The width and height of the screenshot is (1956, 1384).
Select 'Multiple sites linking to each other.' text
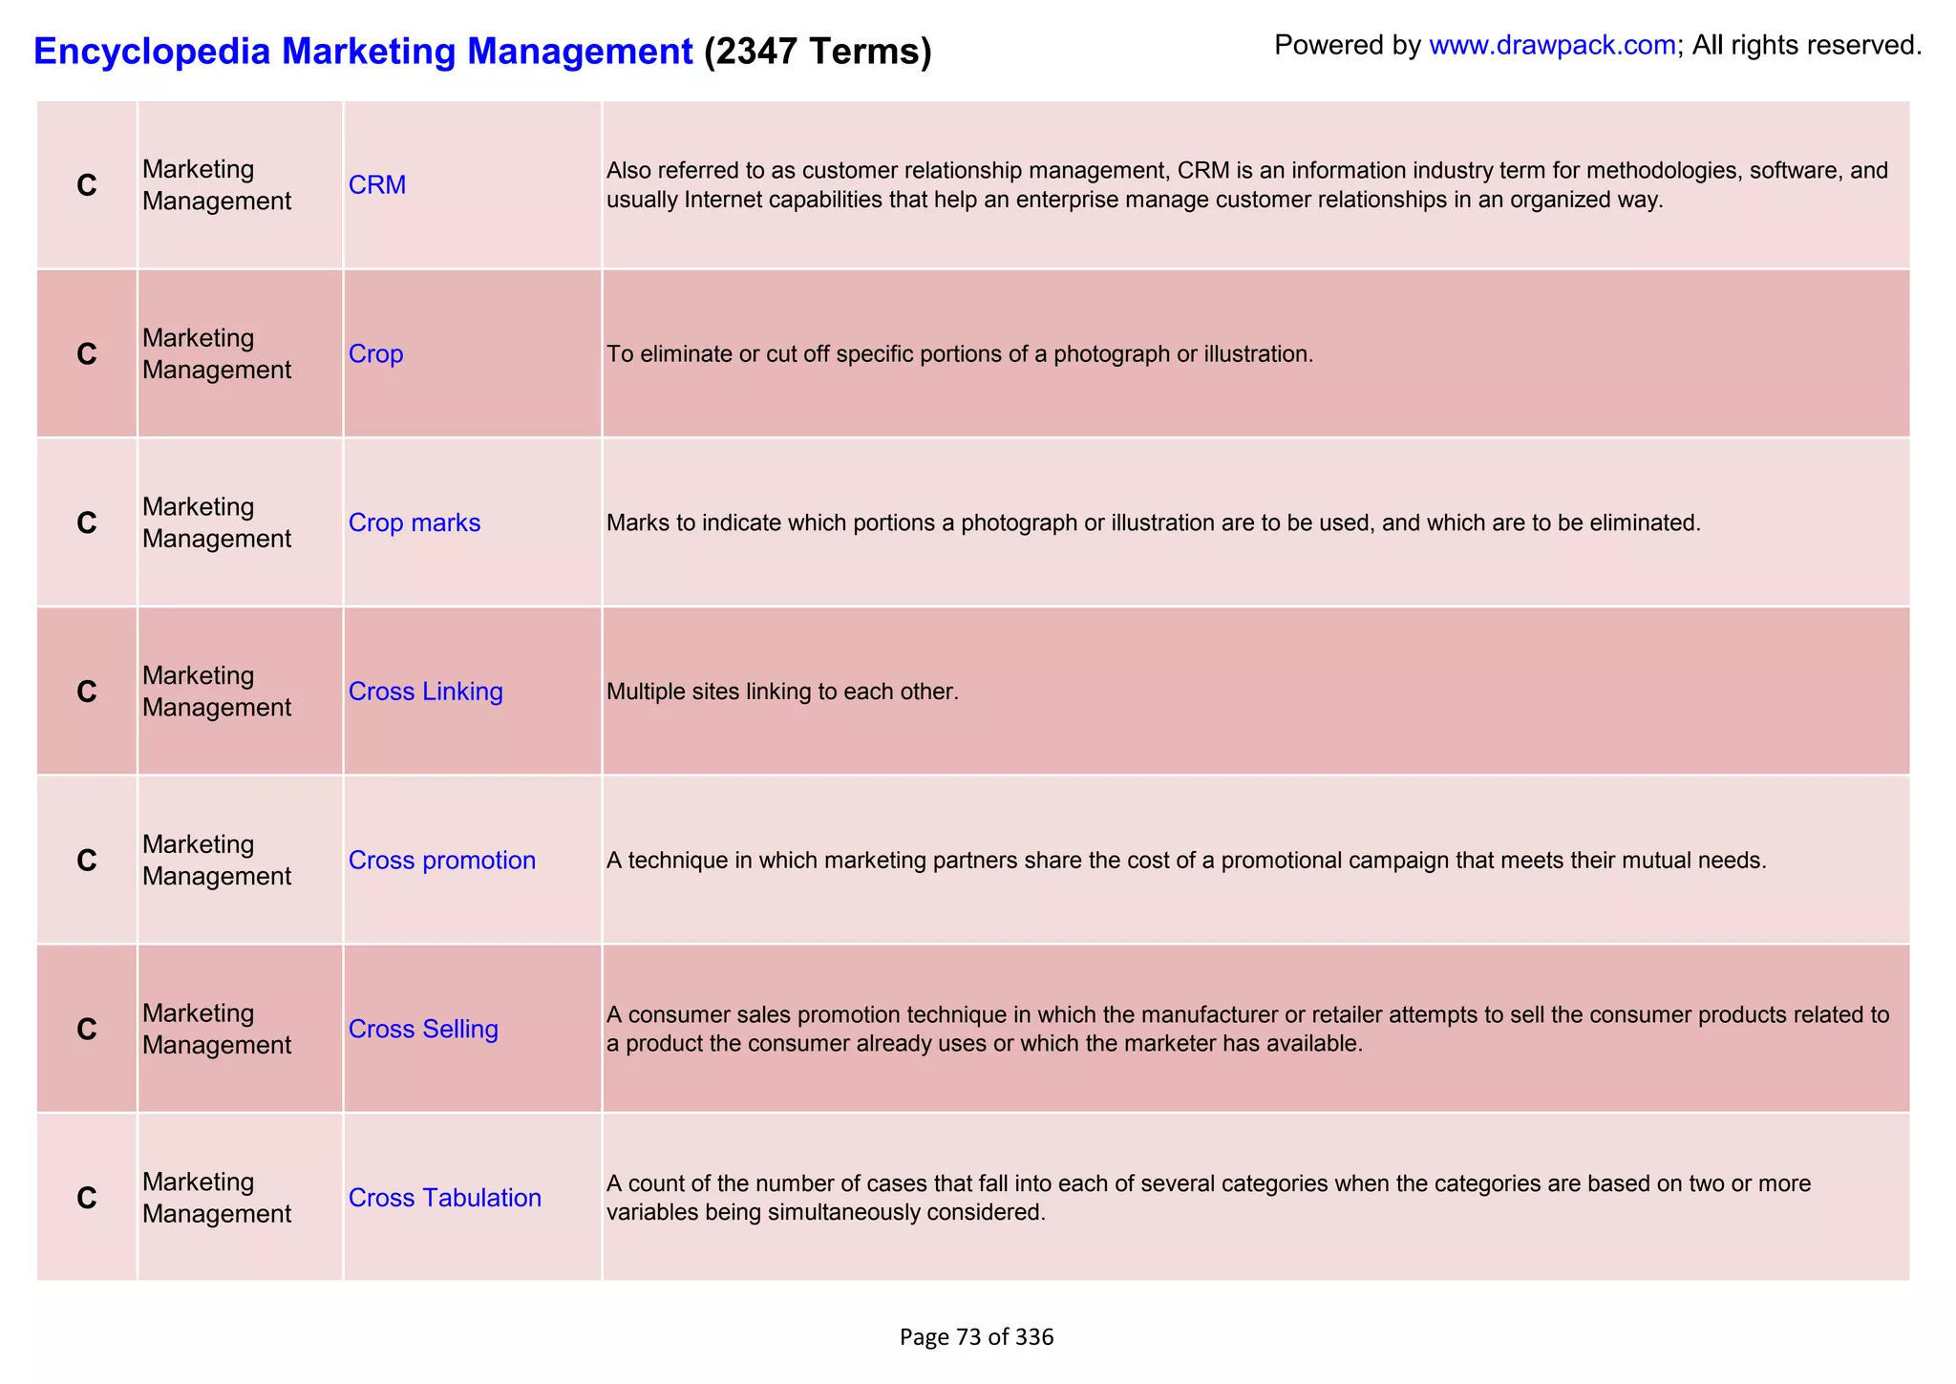pos(782,692)
